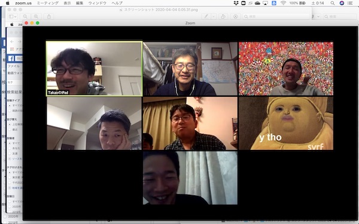Select すべて radio under 投稿タイプ
Screen dimensions: 359x224
tap(10, 106)
